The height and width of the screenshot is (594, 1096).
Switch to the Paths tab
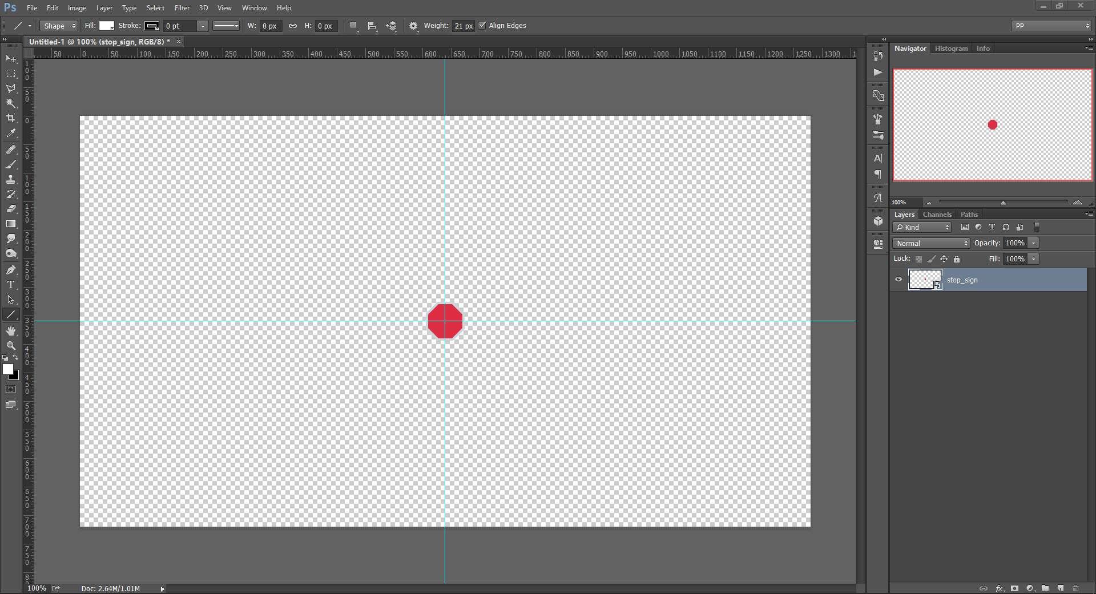(969, 215)
